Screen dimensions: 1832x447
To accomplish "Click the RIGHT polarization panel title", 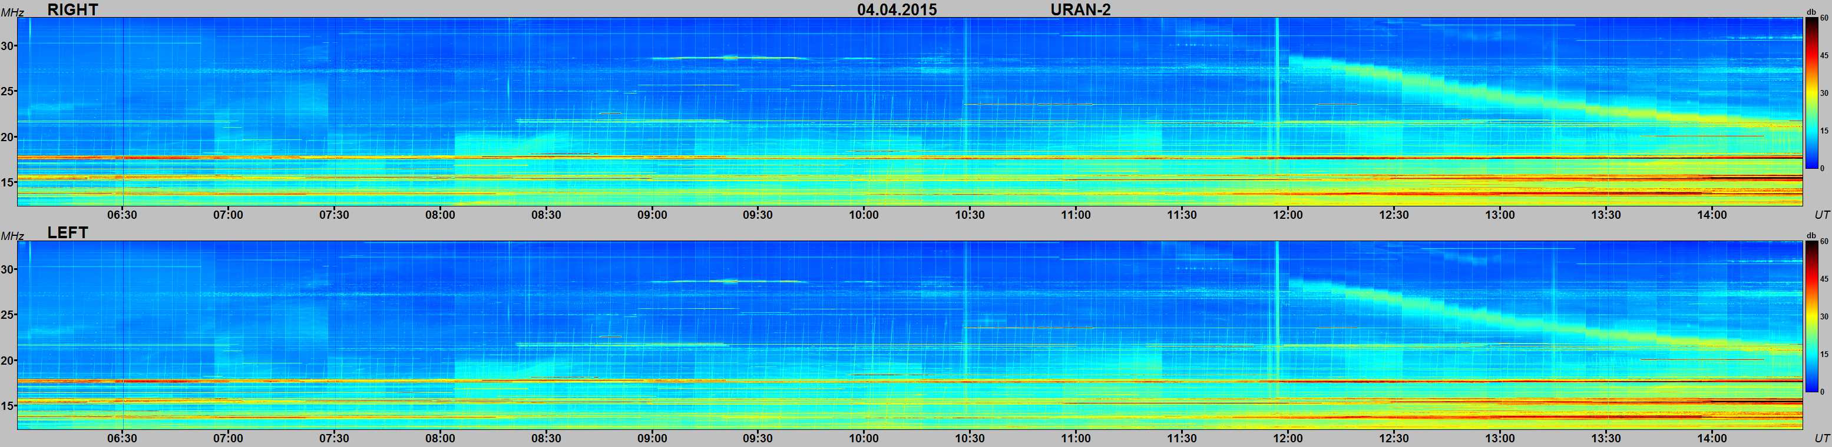I will 72,9.
